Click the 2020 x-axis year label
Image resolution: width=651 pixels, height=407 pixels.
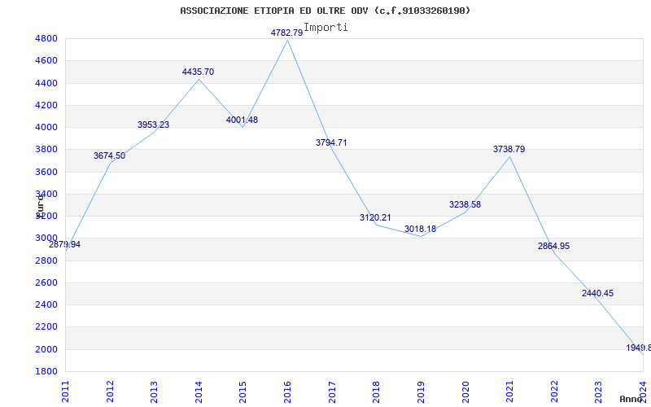(465, 392)
